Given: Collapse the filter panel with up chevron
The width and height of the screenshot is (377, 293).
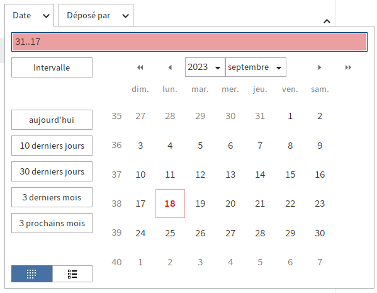Looking at the screenshot, I should pyautogui.click(x=327, y=21).
